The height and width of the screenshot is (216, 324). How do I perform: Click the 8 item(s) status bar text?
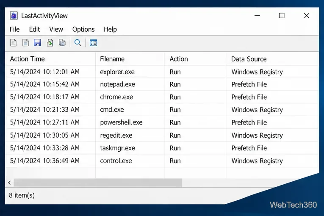tap(22, 195)
